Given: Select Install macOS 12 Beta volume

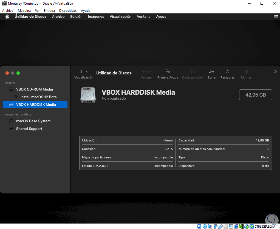Looking at the screenshot, I should 35,97.
